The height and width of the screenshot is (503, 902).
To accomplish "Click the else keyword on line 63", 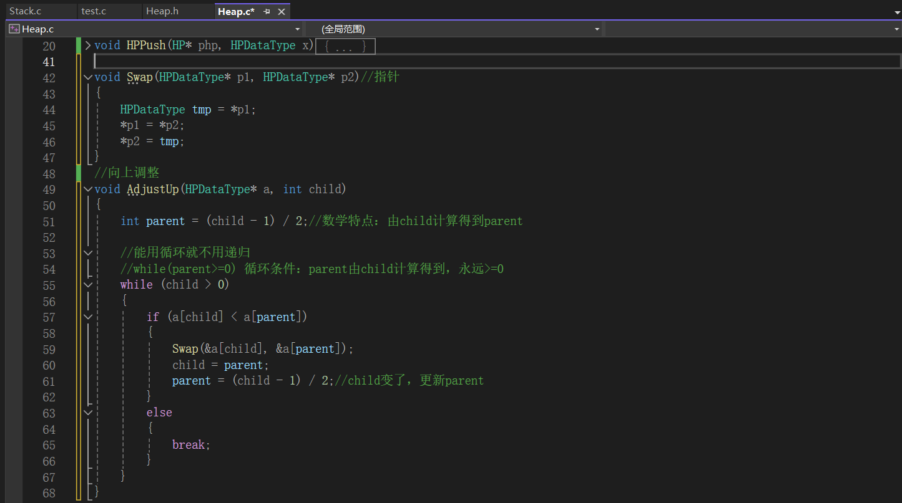I will coord(159,413).
